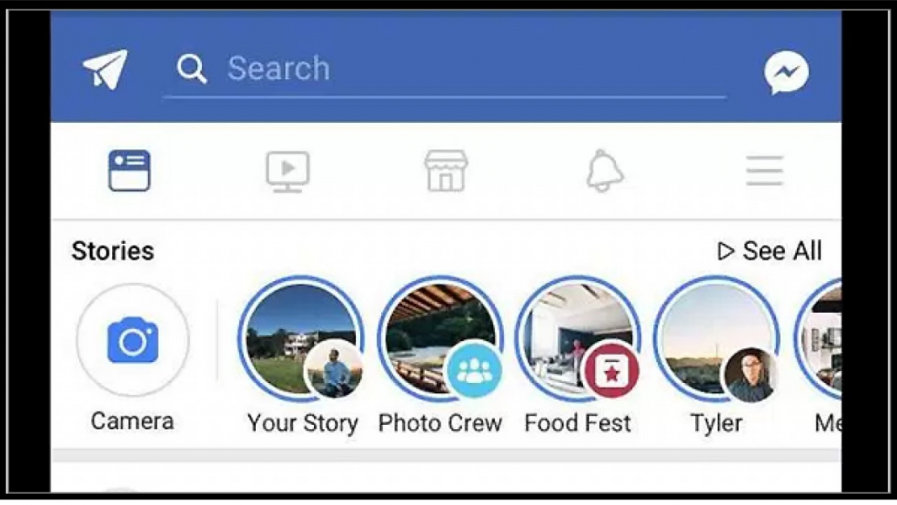Open Tyler's story

(715, 340)
